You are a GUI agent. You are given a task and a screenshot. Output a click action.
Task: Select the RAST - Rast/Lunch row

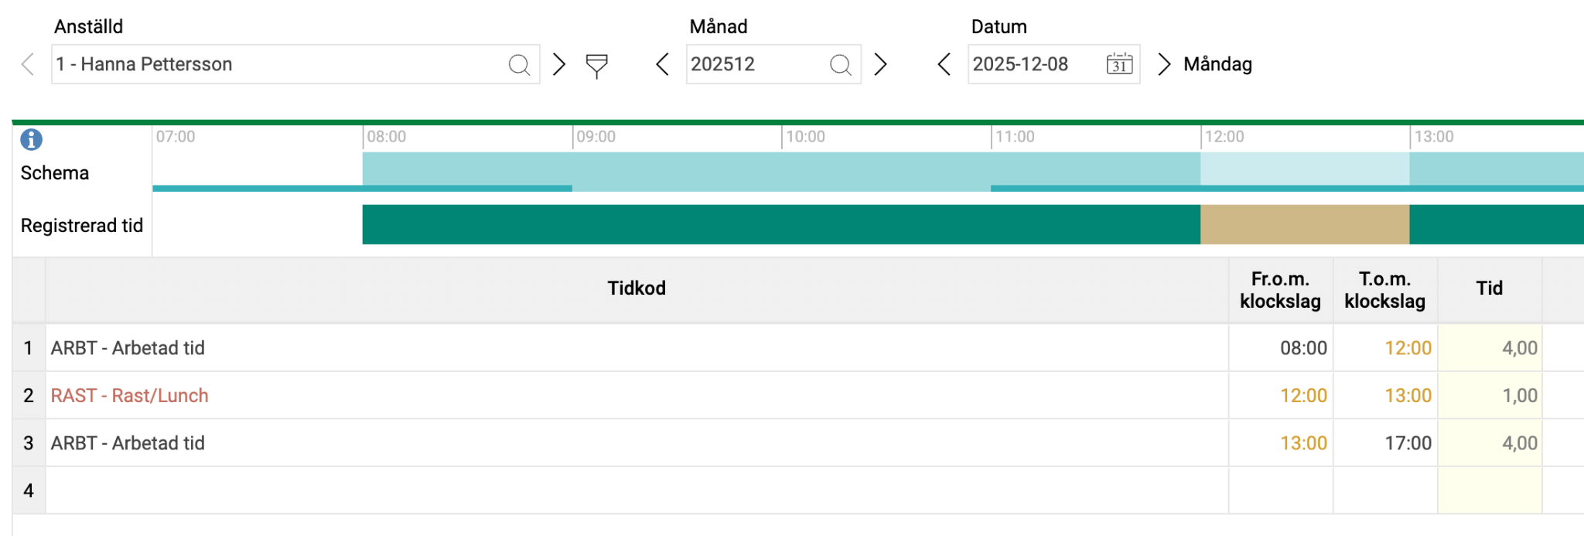pos(130,395)
